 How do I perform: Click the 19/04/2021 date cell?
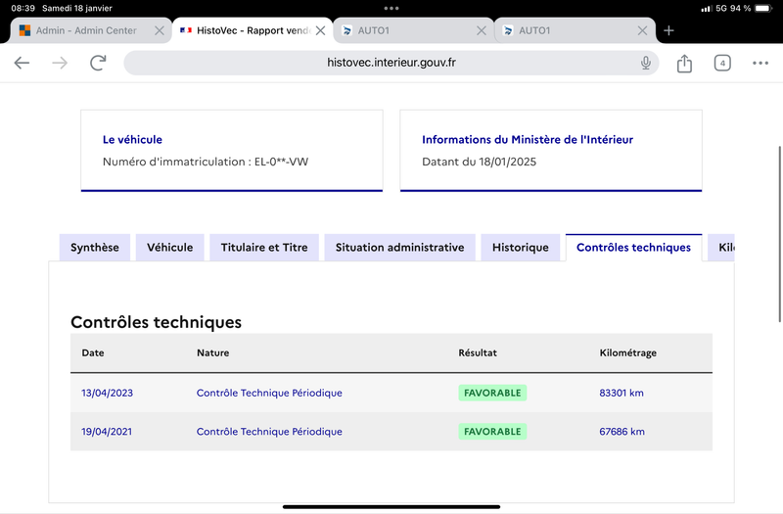[x=107, y=432]
